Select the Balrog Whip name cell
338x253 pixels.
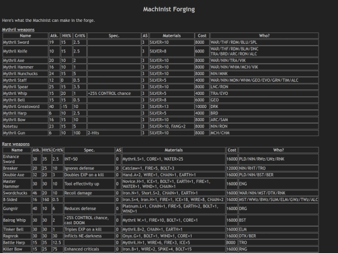[x=17, y=221]
